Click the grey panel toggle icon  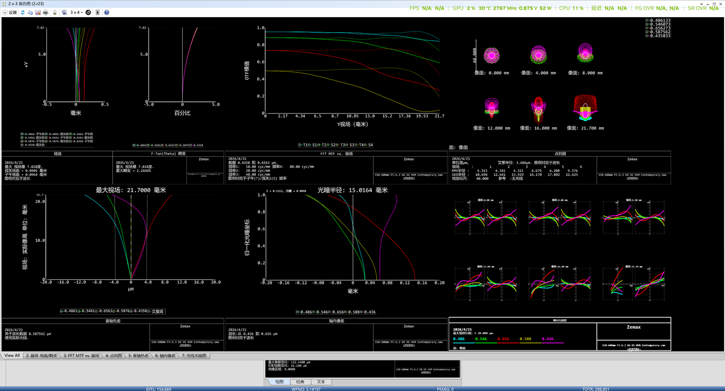(x=98, y=13)
